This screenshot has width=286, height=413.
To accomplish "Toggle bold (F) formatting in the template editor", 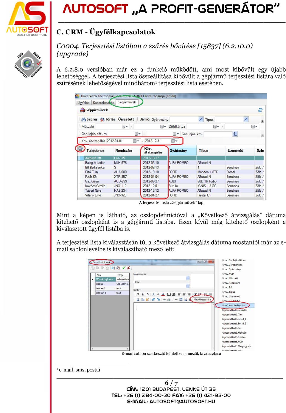I will [138, 294].
